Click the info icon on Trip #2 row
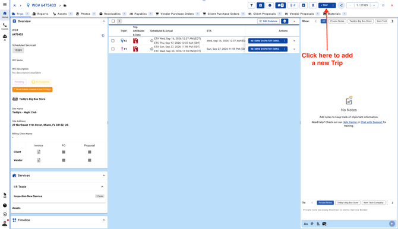Viewport: 398px width, 229px height. tap(151, 41)
